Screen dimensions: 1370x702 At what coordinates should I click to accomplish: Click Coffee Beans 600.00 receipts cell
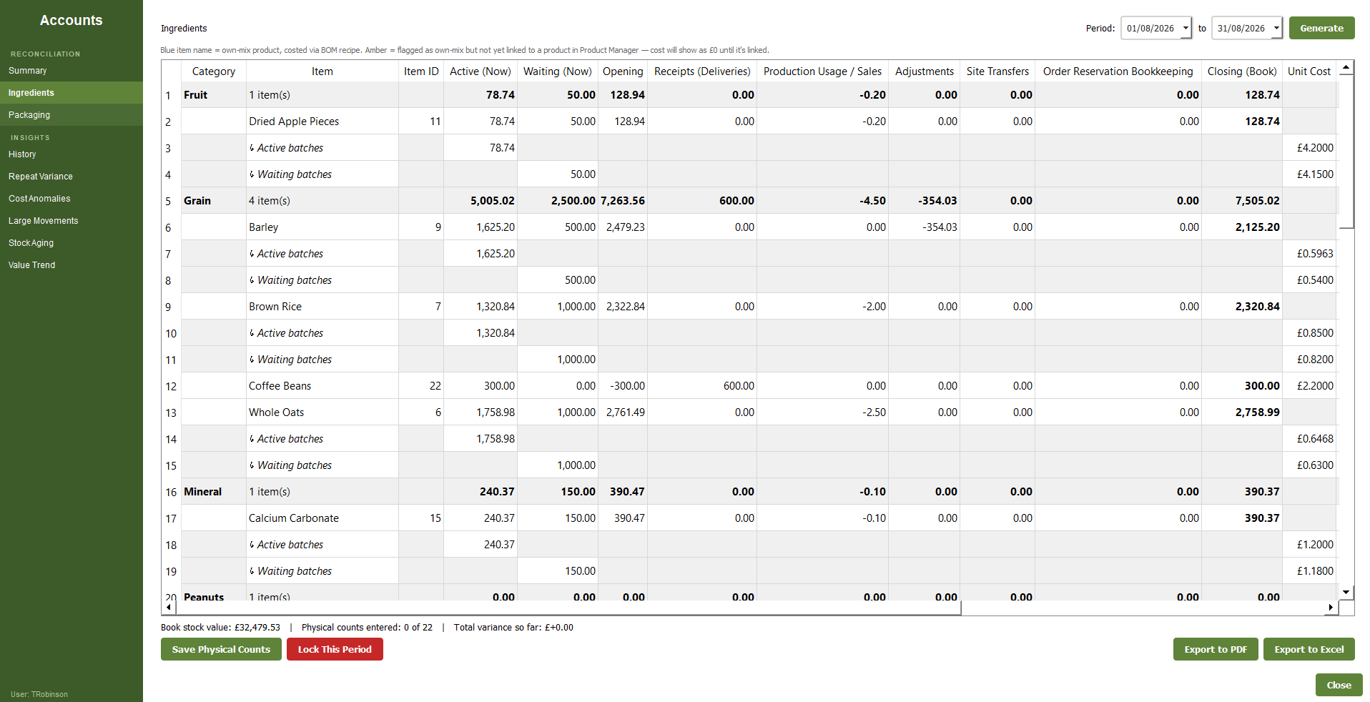[702, 386]
